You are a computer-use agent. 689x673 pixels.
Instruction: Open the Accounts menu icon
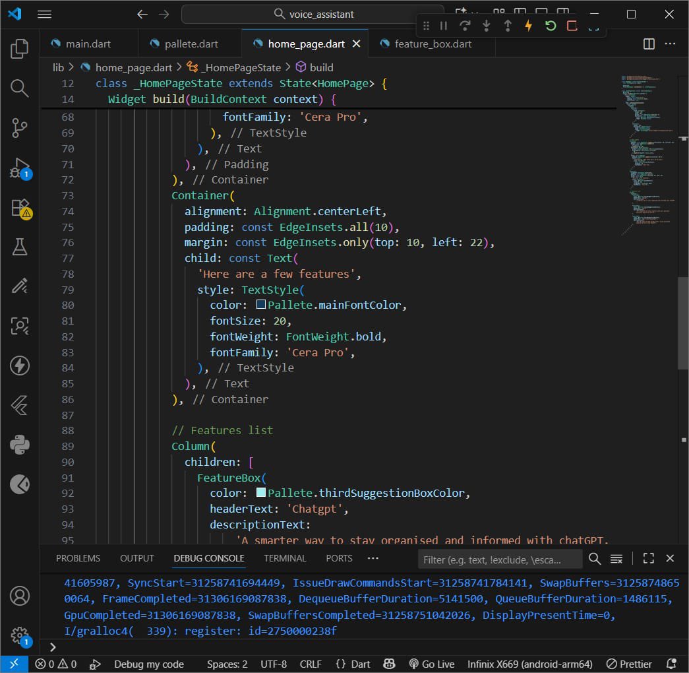point(19,596)
